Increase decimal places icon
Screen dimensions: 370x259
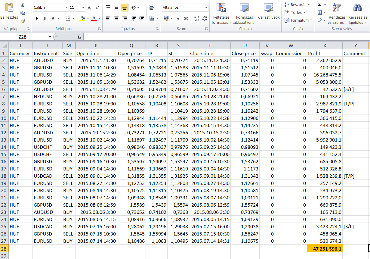pos(196,18)
